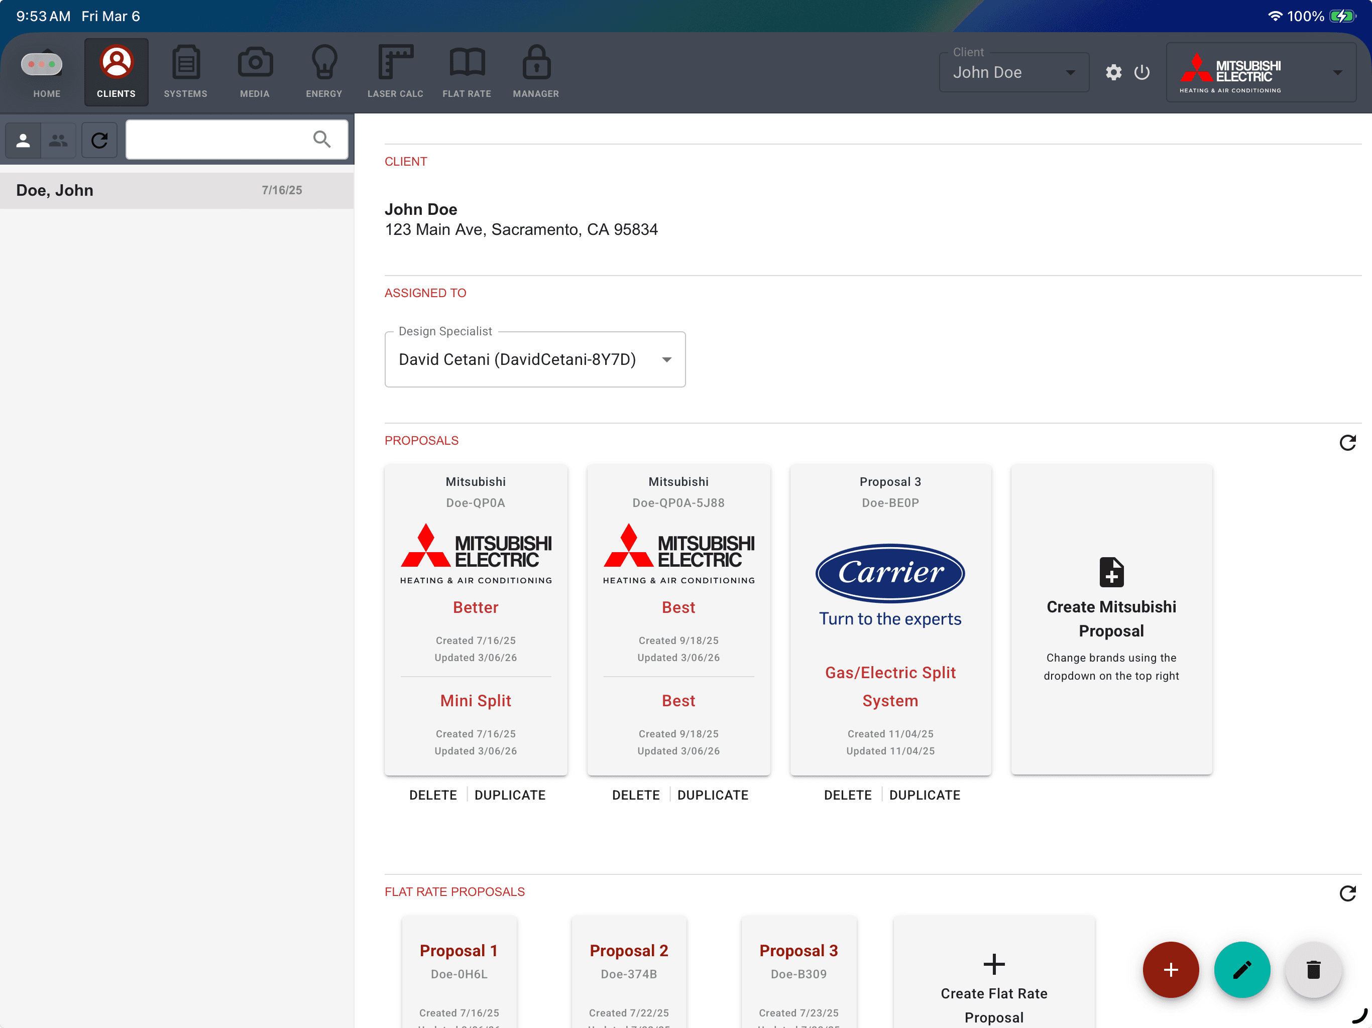This screenshot has height=1028, width=1372.
Task: Click the 7/16/25 date in client row
Action: coord(282,190)
